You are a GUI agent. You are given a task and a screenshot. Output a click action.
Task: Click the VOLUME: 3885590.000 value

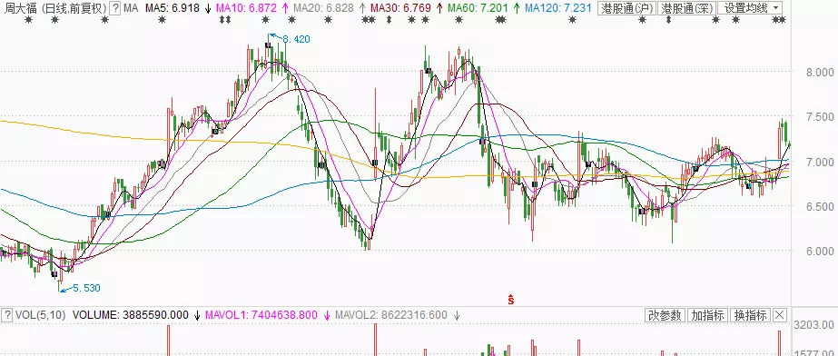click(131, 315)
